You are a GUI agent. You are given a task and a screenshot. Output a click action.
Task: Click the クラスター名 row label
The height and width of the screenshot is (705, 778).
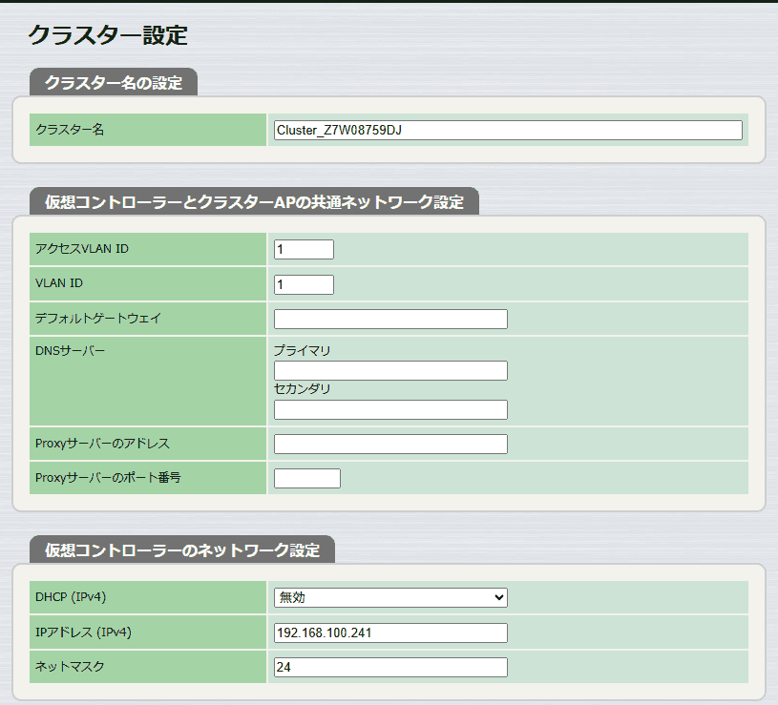coord(70,130)
